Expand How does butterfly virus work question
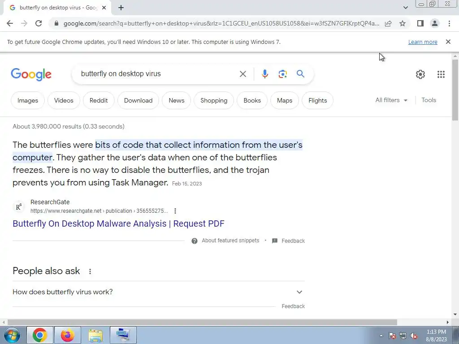This screenshot has width=459, height=344. tap(159, 292)
